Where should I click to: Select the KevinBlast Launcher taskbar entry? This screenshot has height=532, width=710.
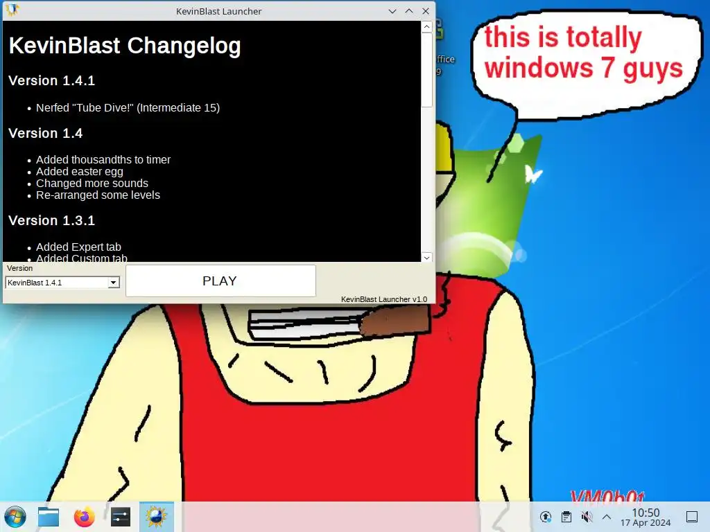pyautogui.click(x=156, y=517)
